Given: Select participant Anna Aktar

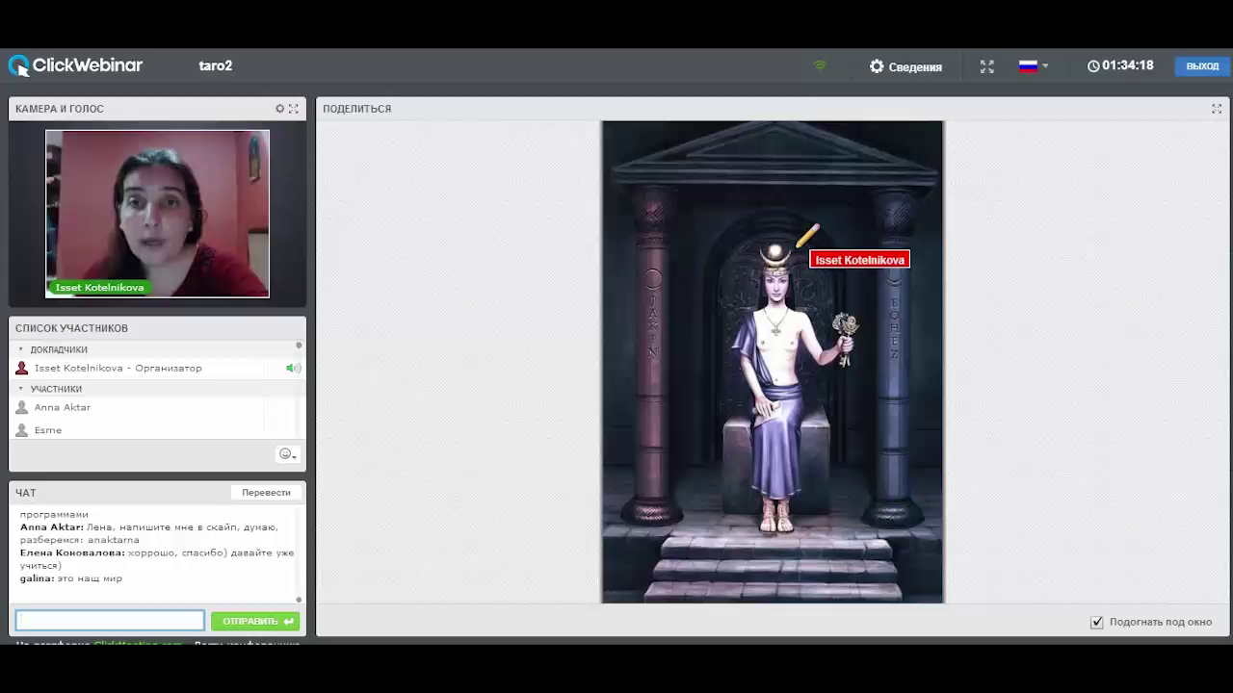Looking at the screenshot, I should click(x=63, y=407).
